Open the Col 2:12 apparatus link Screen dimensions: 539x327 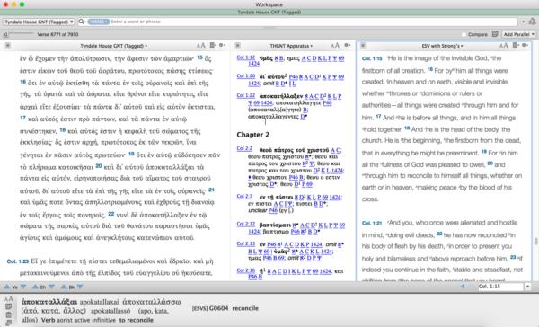[x=246, y=224]
